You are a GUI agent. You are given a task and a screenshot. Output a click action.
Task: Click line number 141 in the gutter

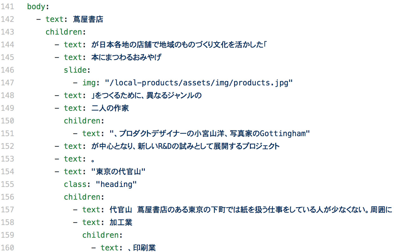[x=7, y=6]
